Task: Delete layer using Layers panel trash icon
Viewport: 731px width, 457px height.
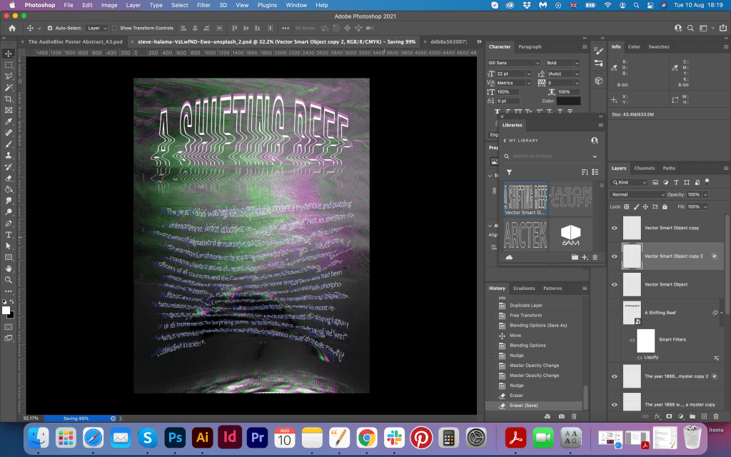Action: [x=716, y=416]
